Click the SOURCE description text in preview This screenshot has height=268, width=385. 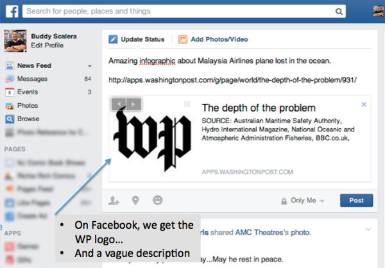coord(278,130)
